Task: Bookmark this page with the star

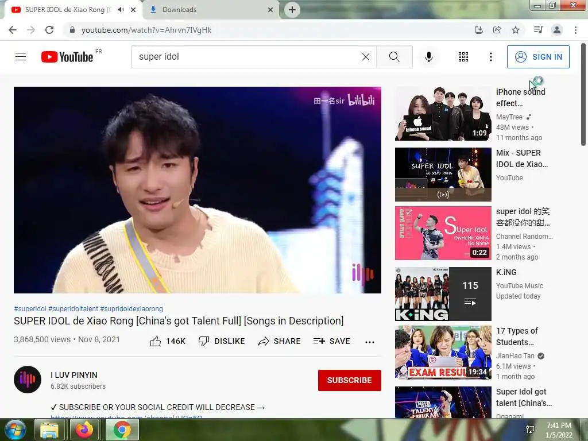Action: pos(516,30)
